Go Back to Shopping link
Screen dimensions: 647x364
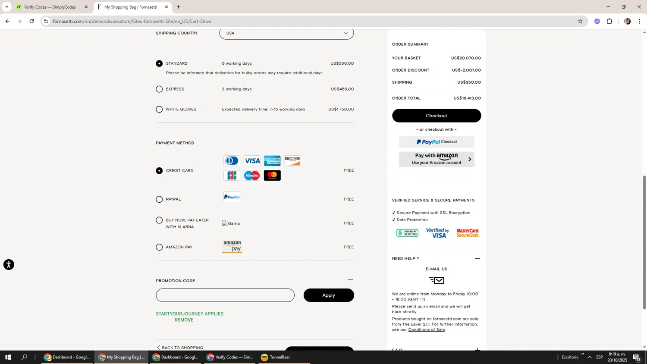180,348
